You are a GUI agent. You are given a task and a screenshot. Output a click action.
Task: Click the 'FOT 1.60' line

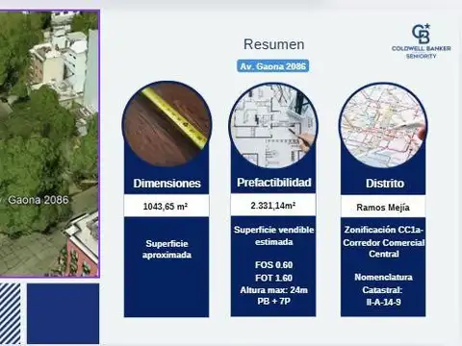click(273, 278)
